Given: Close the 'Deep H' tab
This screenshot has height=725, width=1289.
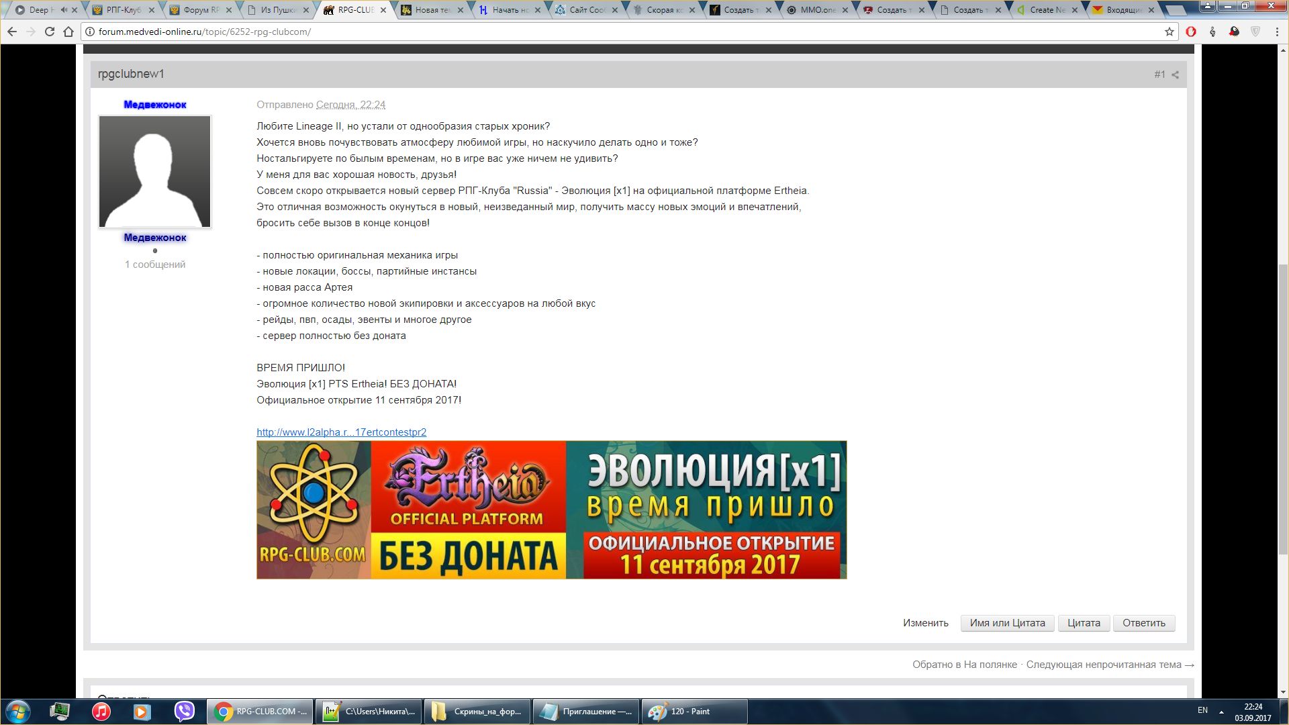Looking at the screenshot, I should (x=75, y=10).
